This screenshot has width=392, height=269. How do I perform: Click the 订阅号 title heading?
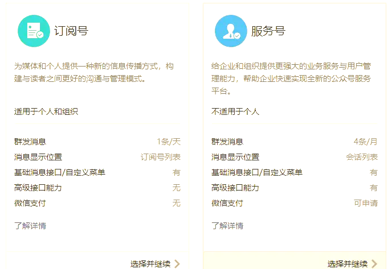click(x=71, y=31)
